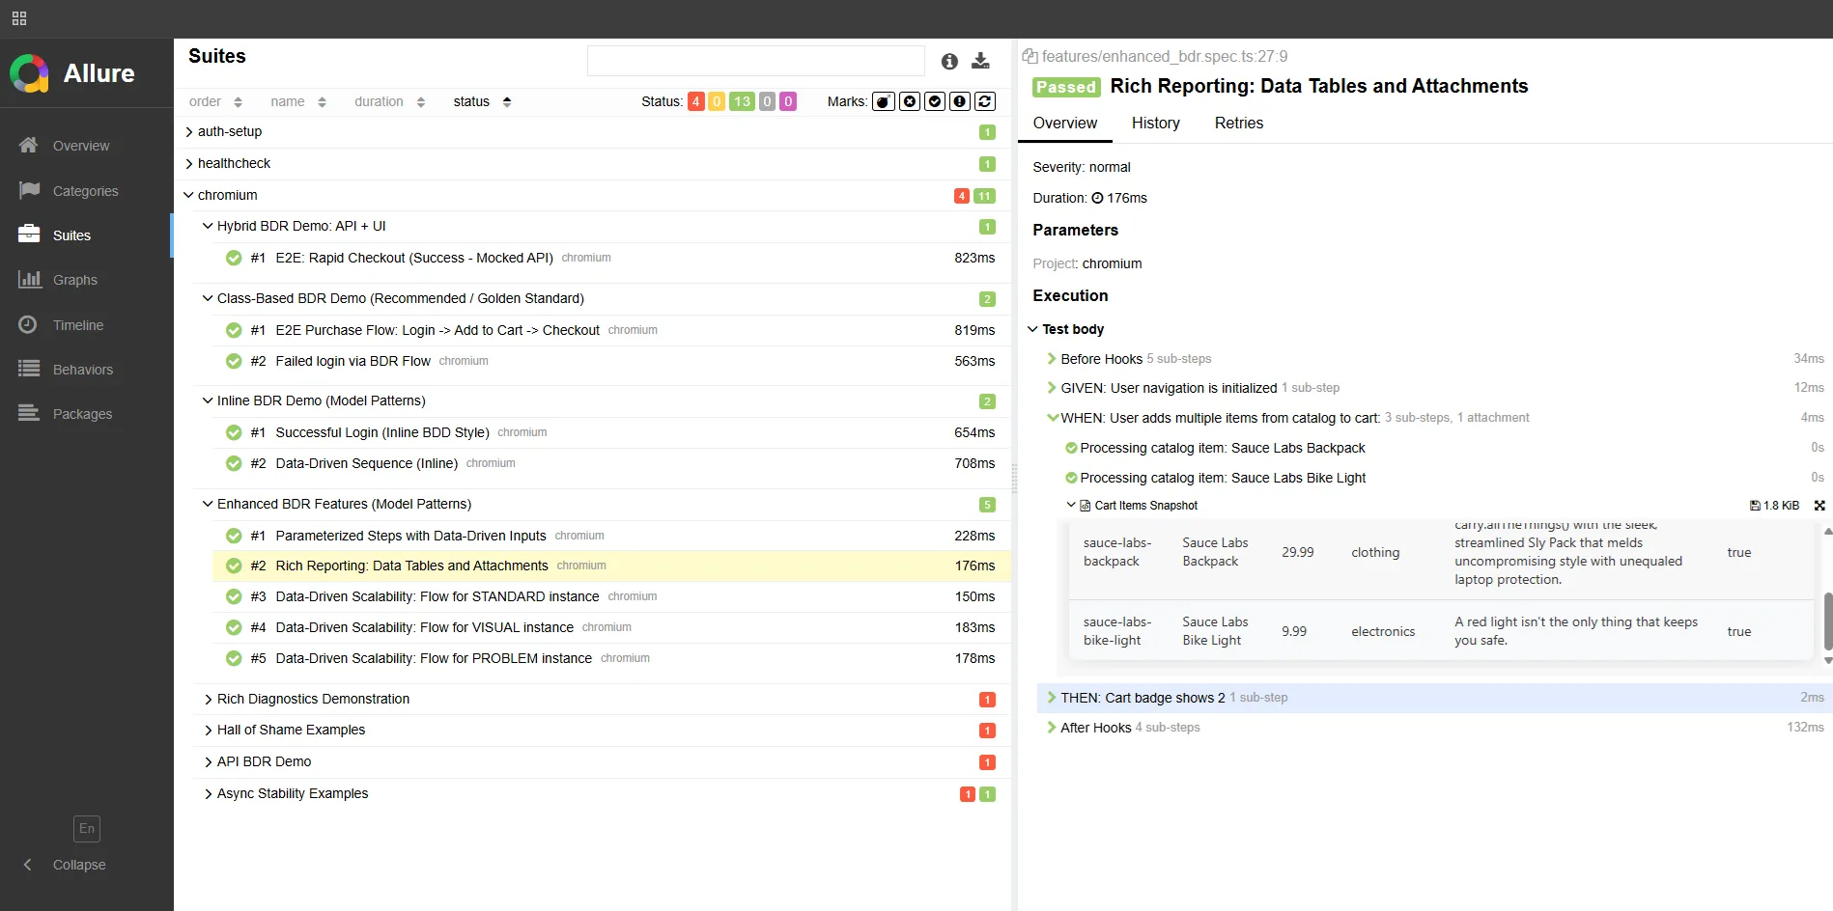
Task: Open the Behaviors section
Action: coord(82,370)
